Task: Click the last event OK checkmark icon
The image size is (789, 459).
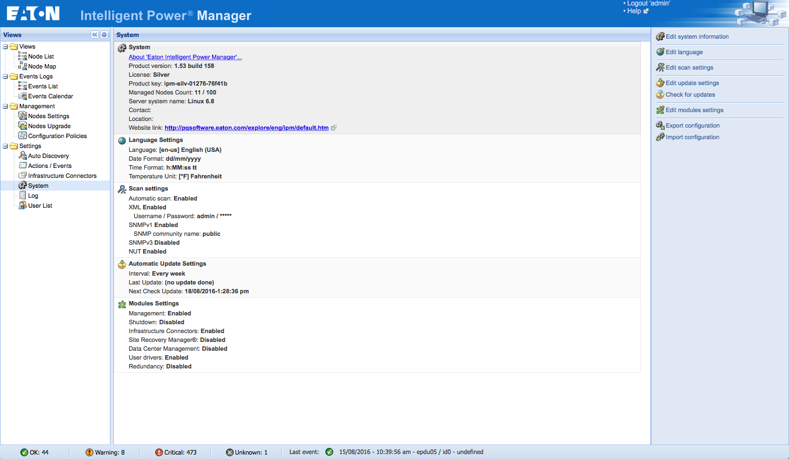Action: (x=329, y=452)
